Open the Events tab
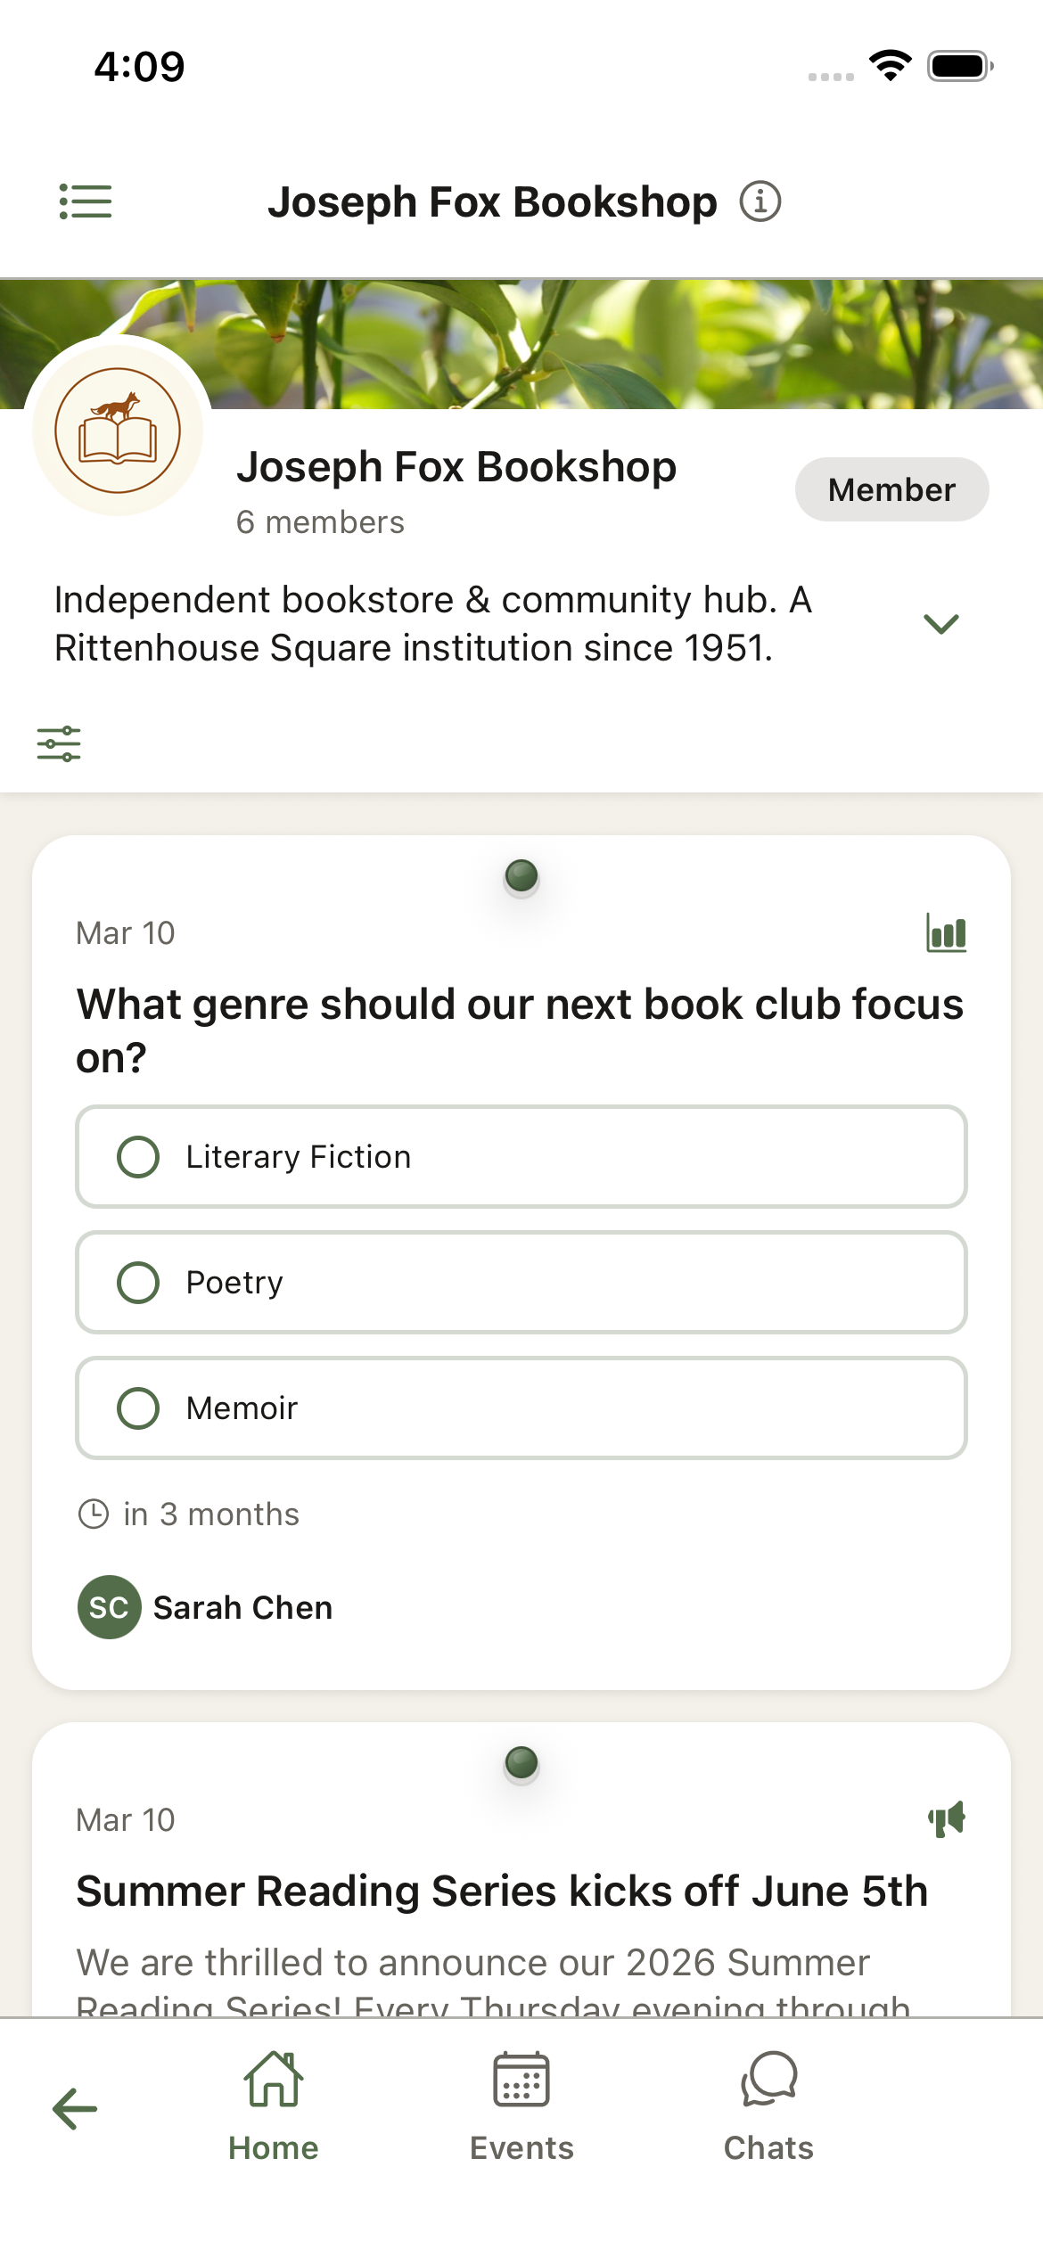The width and height of the screenshot is (1043, 2257). coord(521,2107)
